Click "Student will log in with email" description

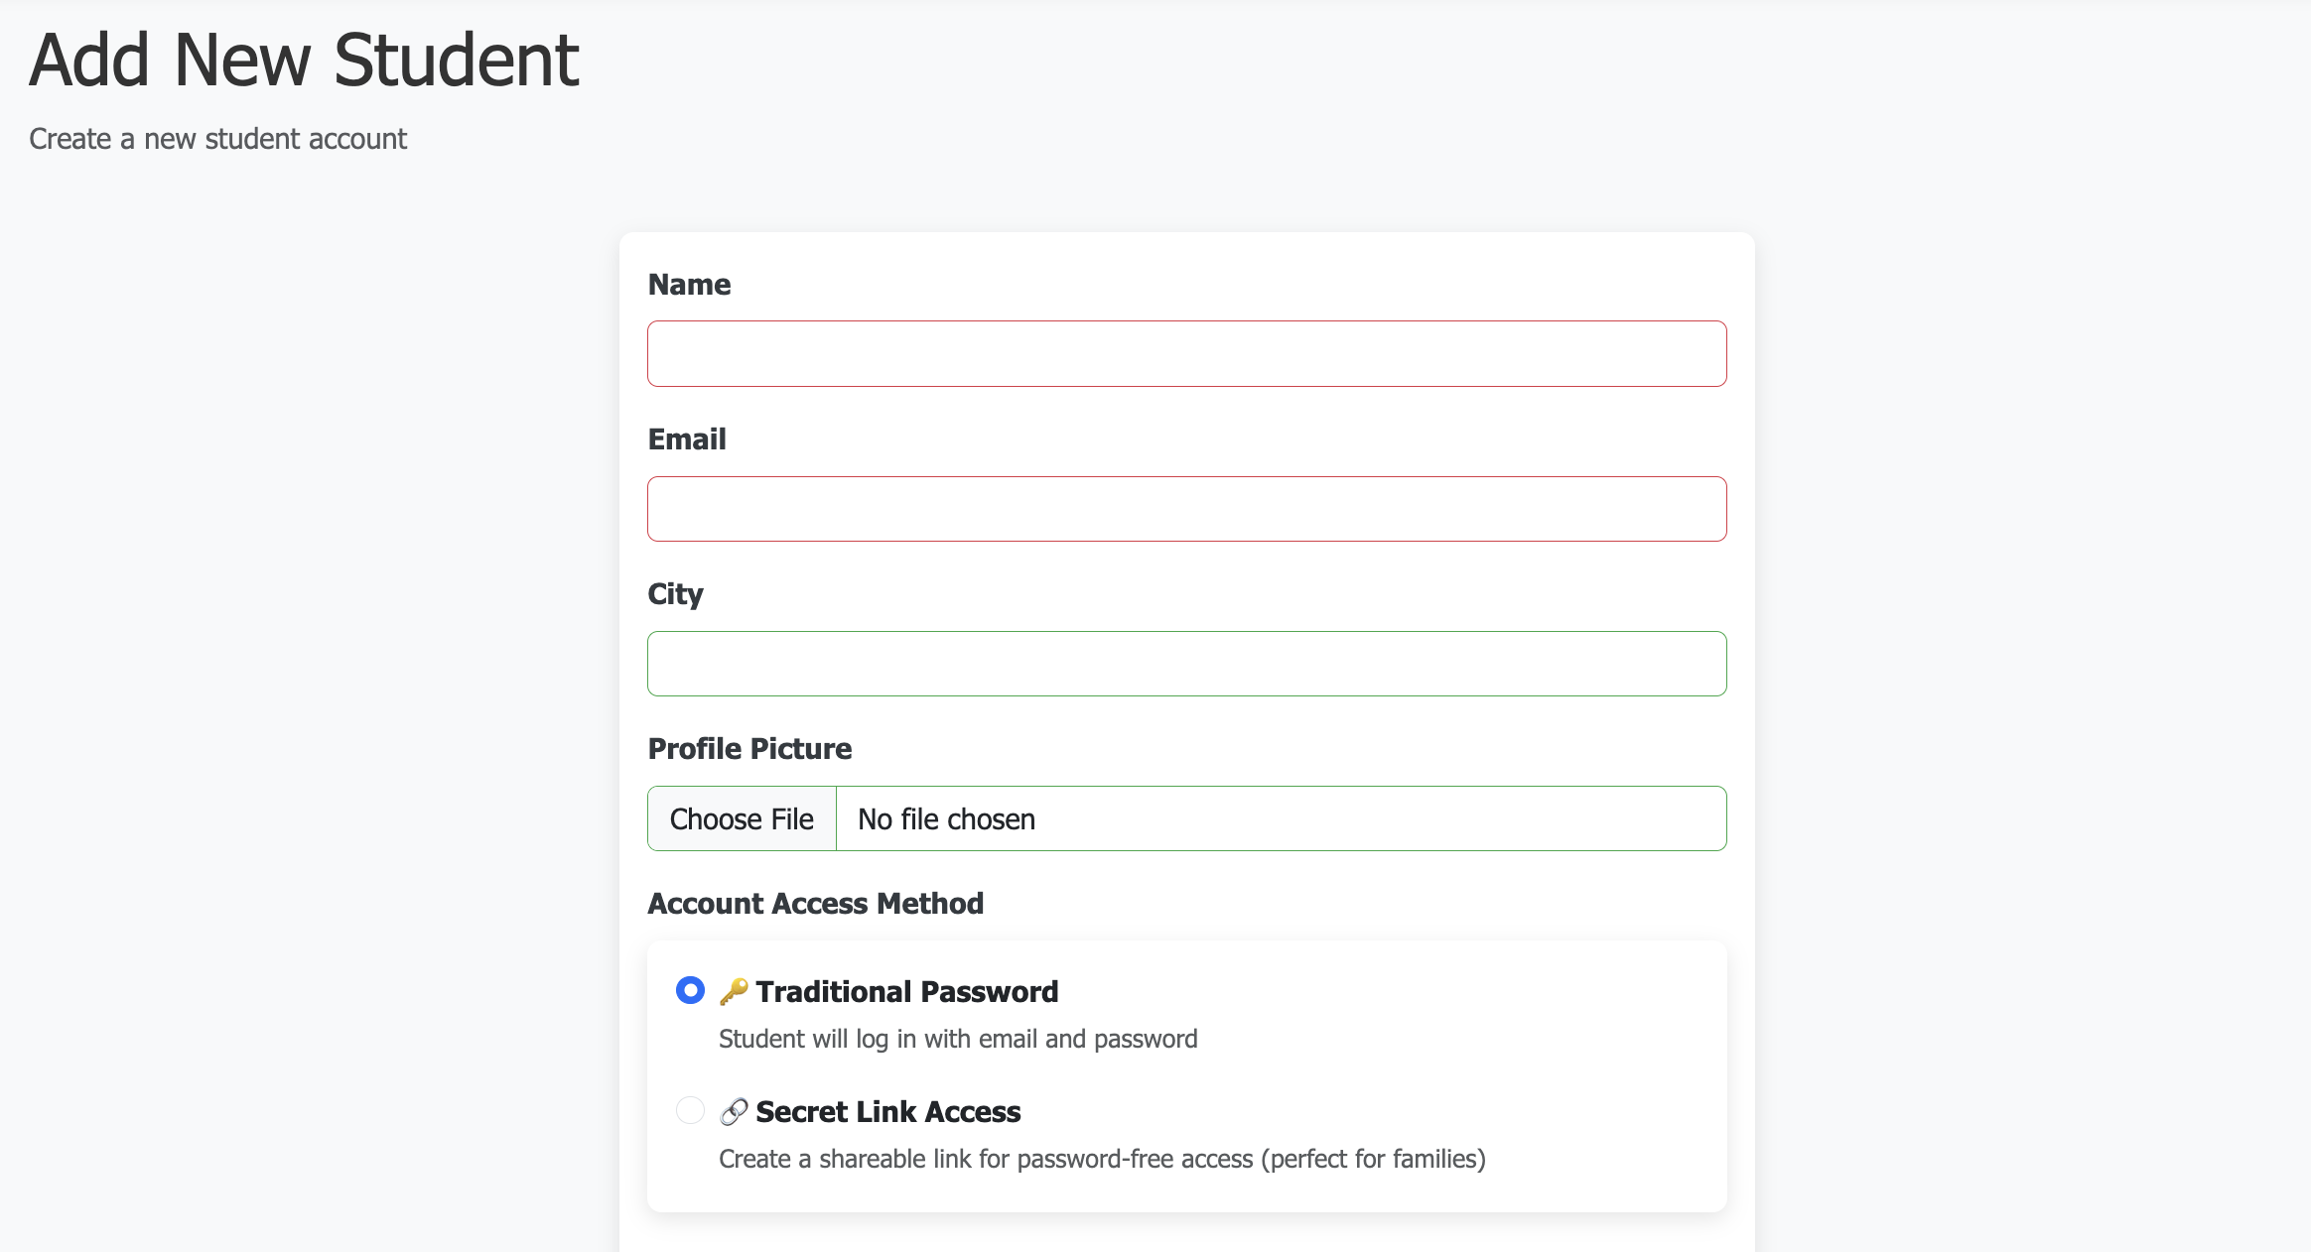(958, 1039)
